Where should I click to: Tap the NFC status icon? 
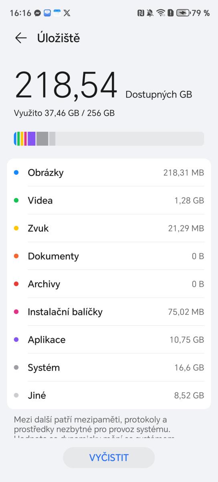141,13
